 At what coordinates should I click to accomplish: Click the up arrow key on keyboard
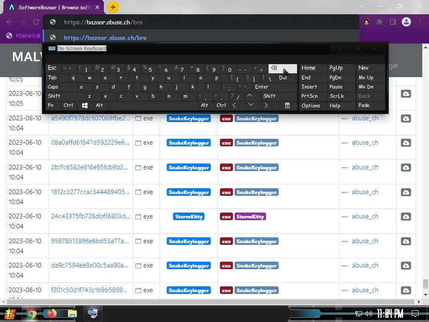[x=250, y=96]
